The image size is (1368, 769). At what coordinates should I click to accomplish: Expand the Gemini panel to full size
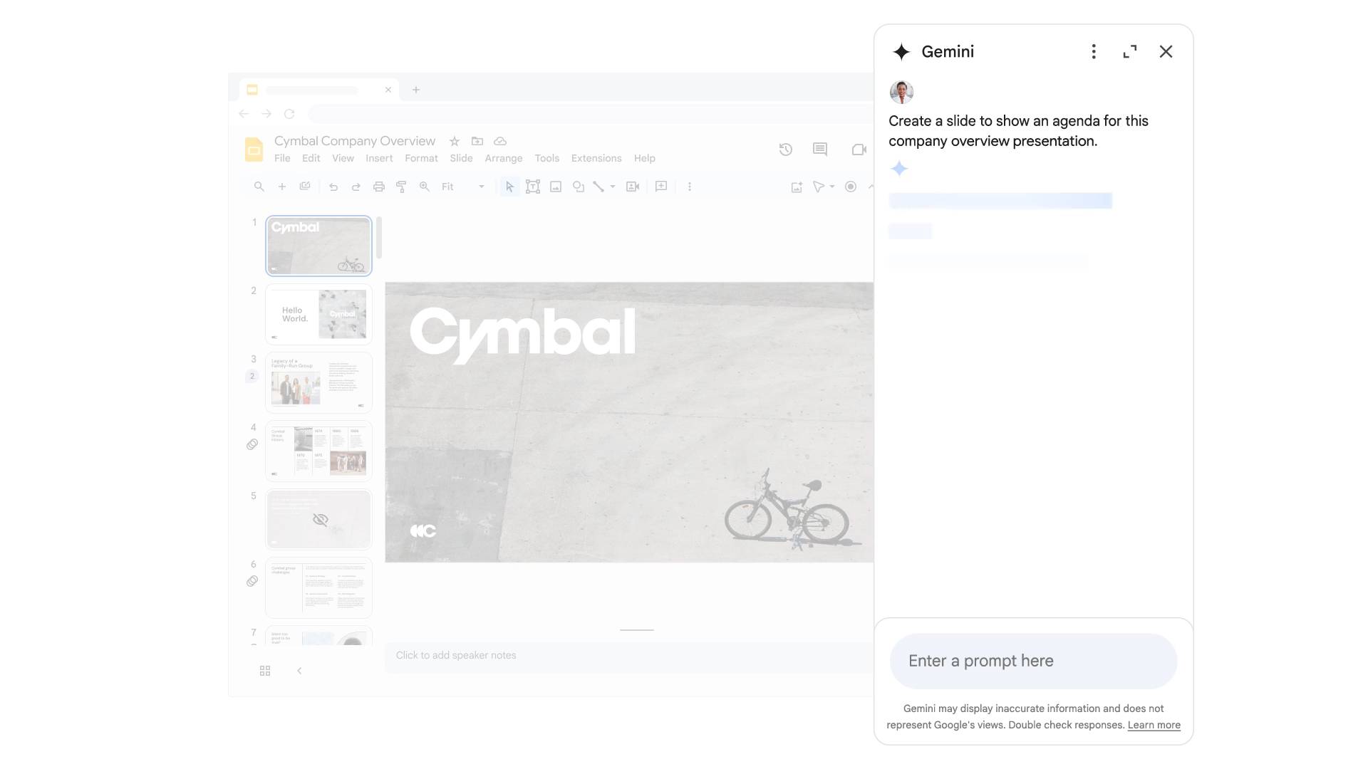click(1130, 51)
